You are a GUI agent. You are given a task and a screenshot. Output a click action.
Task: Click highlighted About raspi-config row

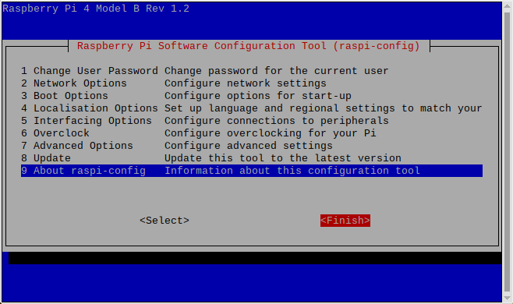coord(252,171)
